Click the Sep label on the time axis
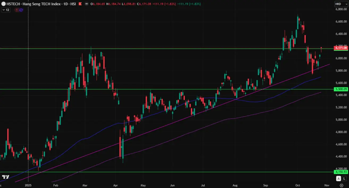Screen dimensions: 349x188 (x=265, y=185)
